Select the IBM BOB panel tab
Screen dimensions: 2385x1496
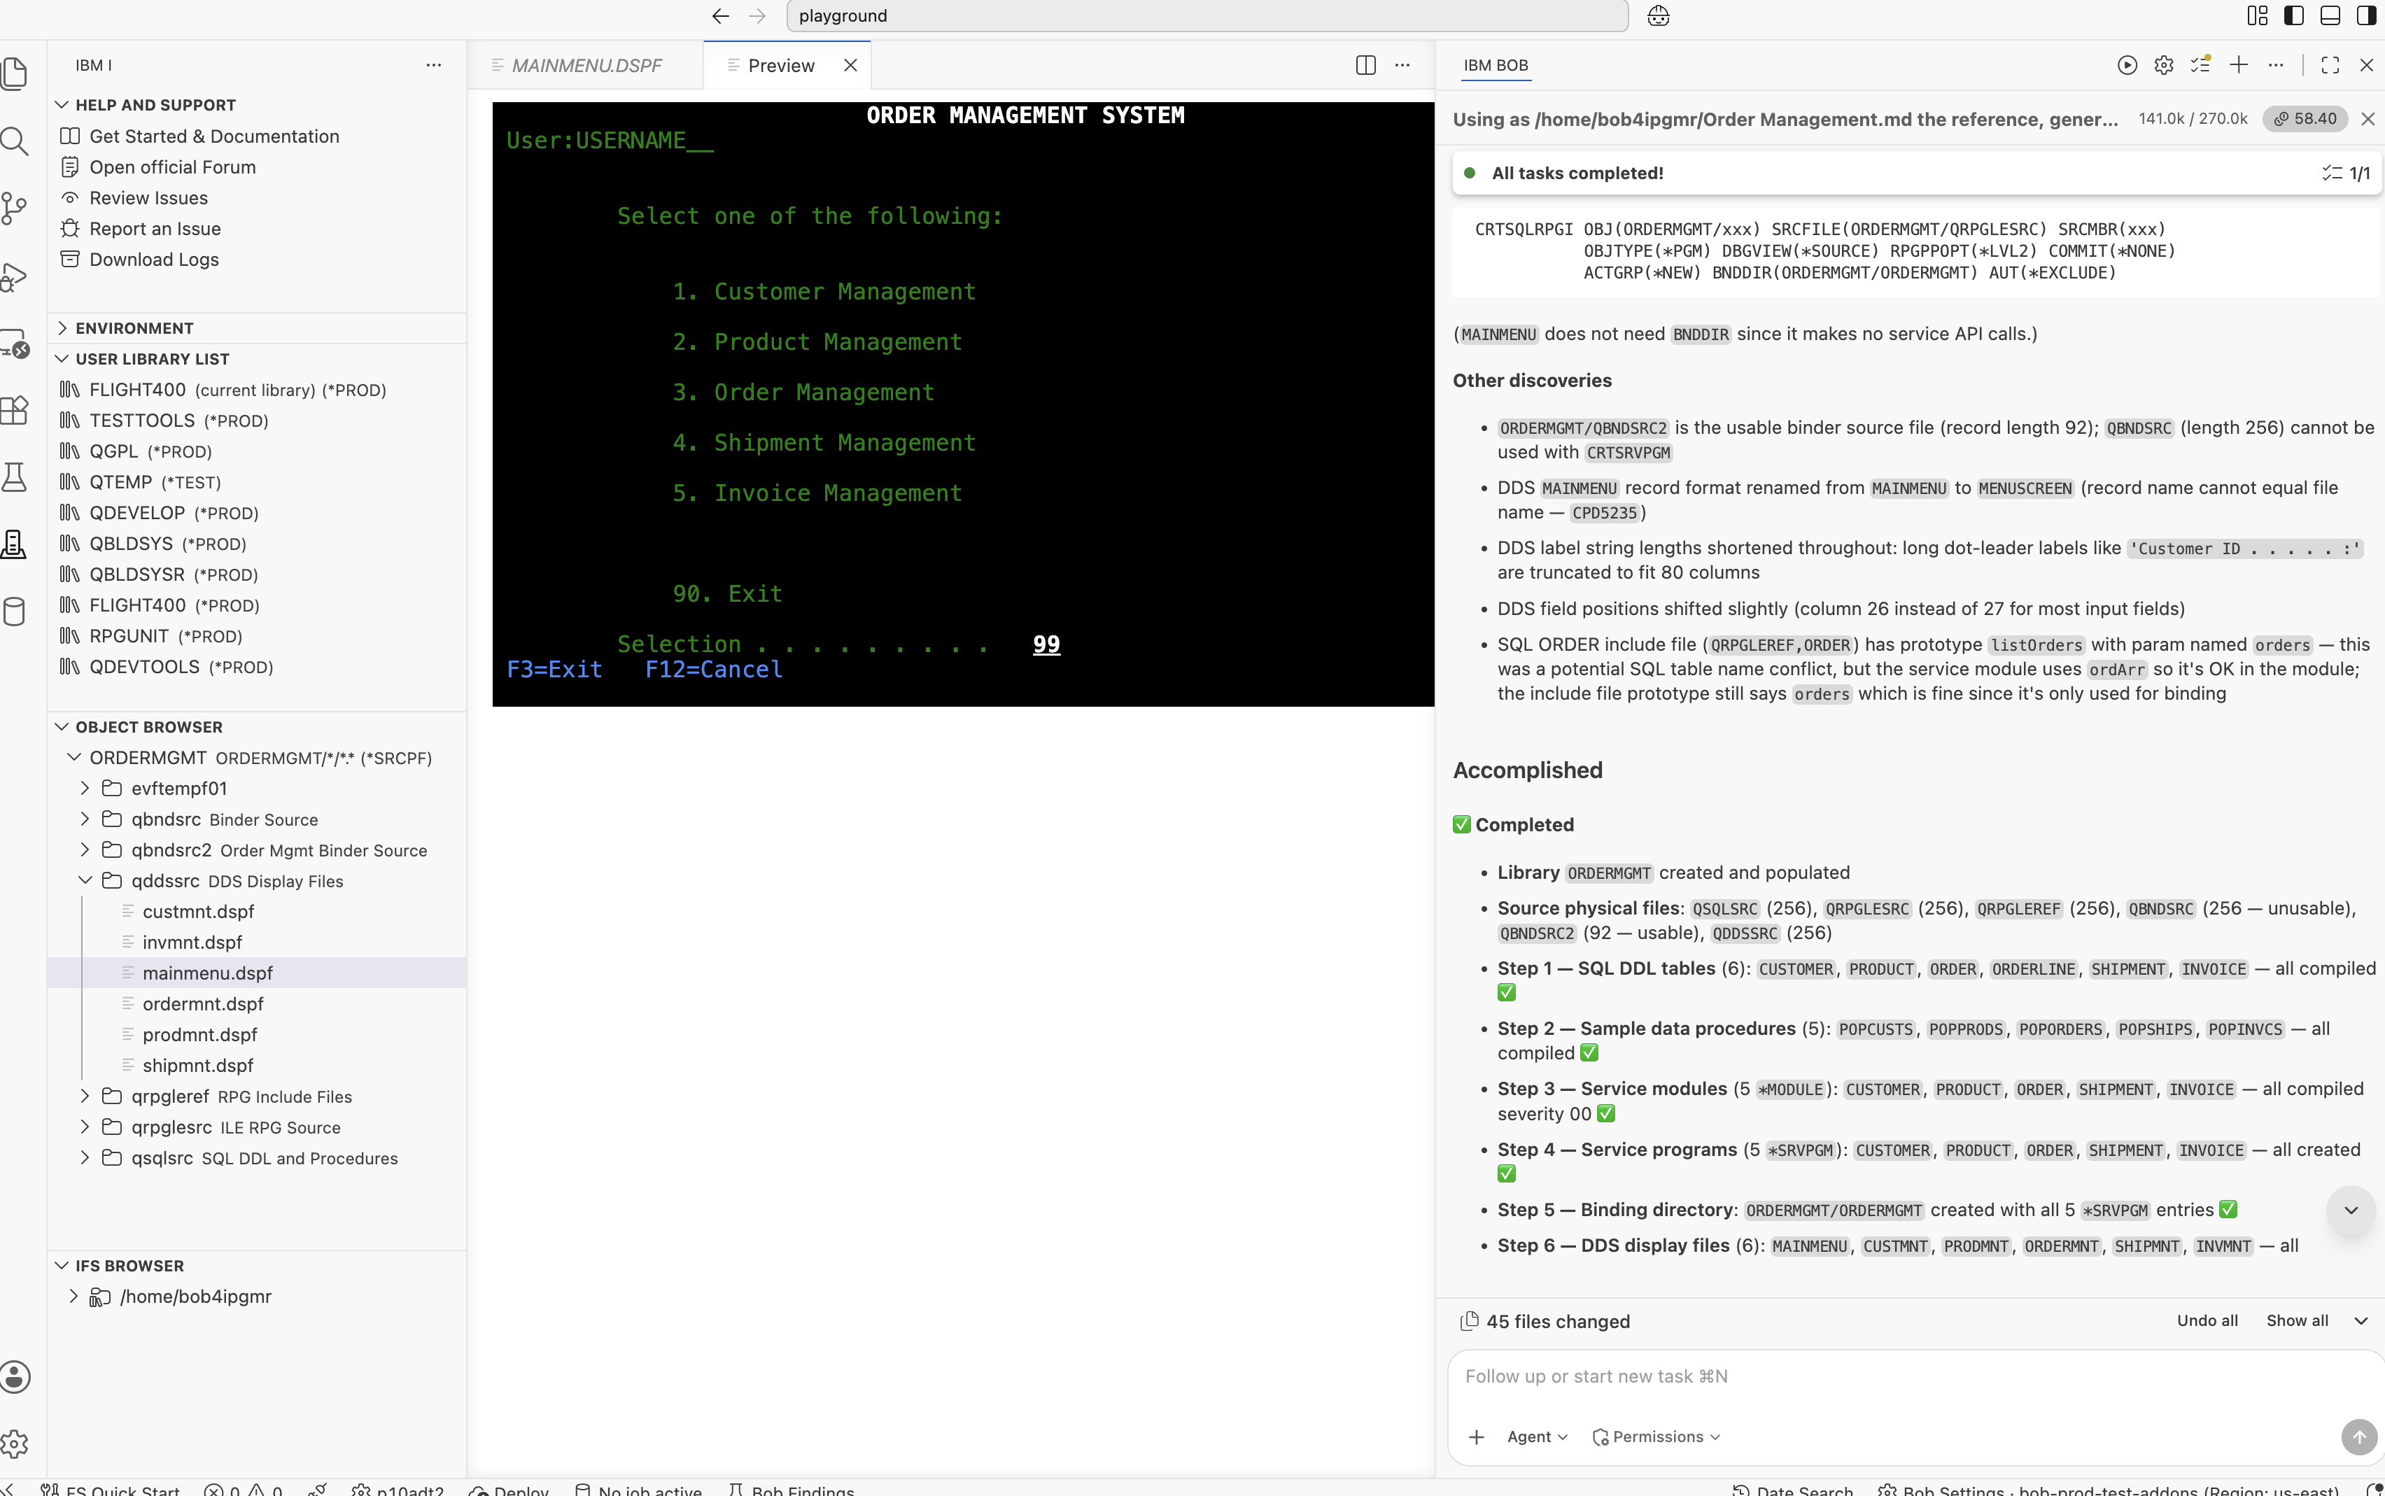1496,65
